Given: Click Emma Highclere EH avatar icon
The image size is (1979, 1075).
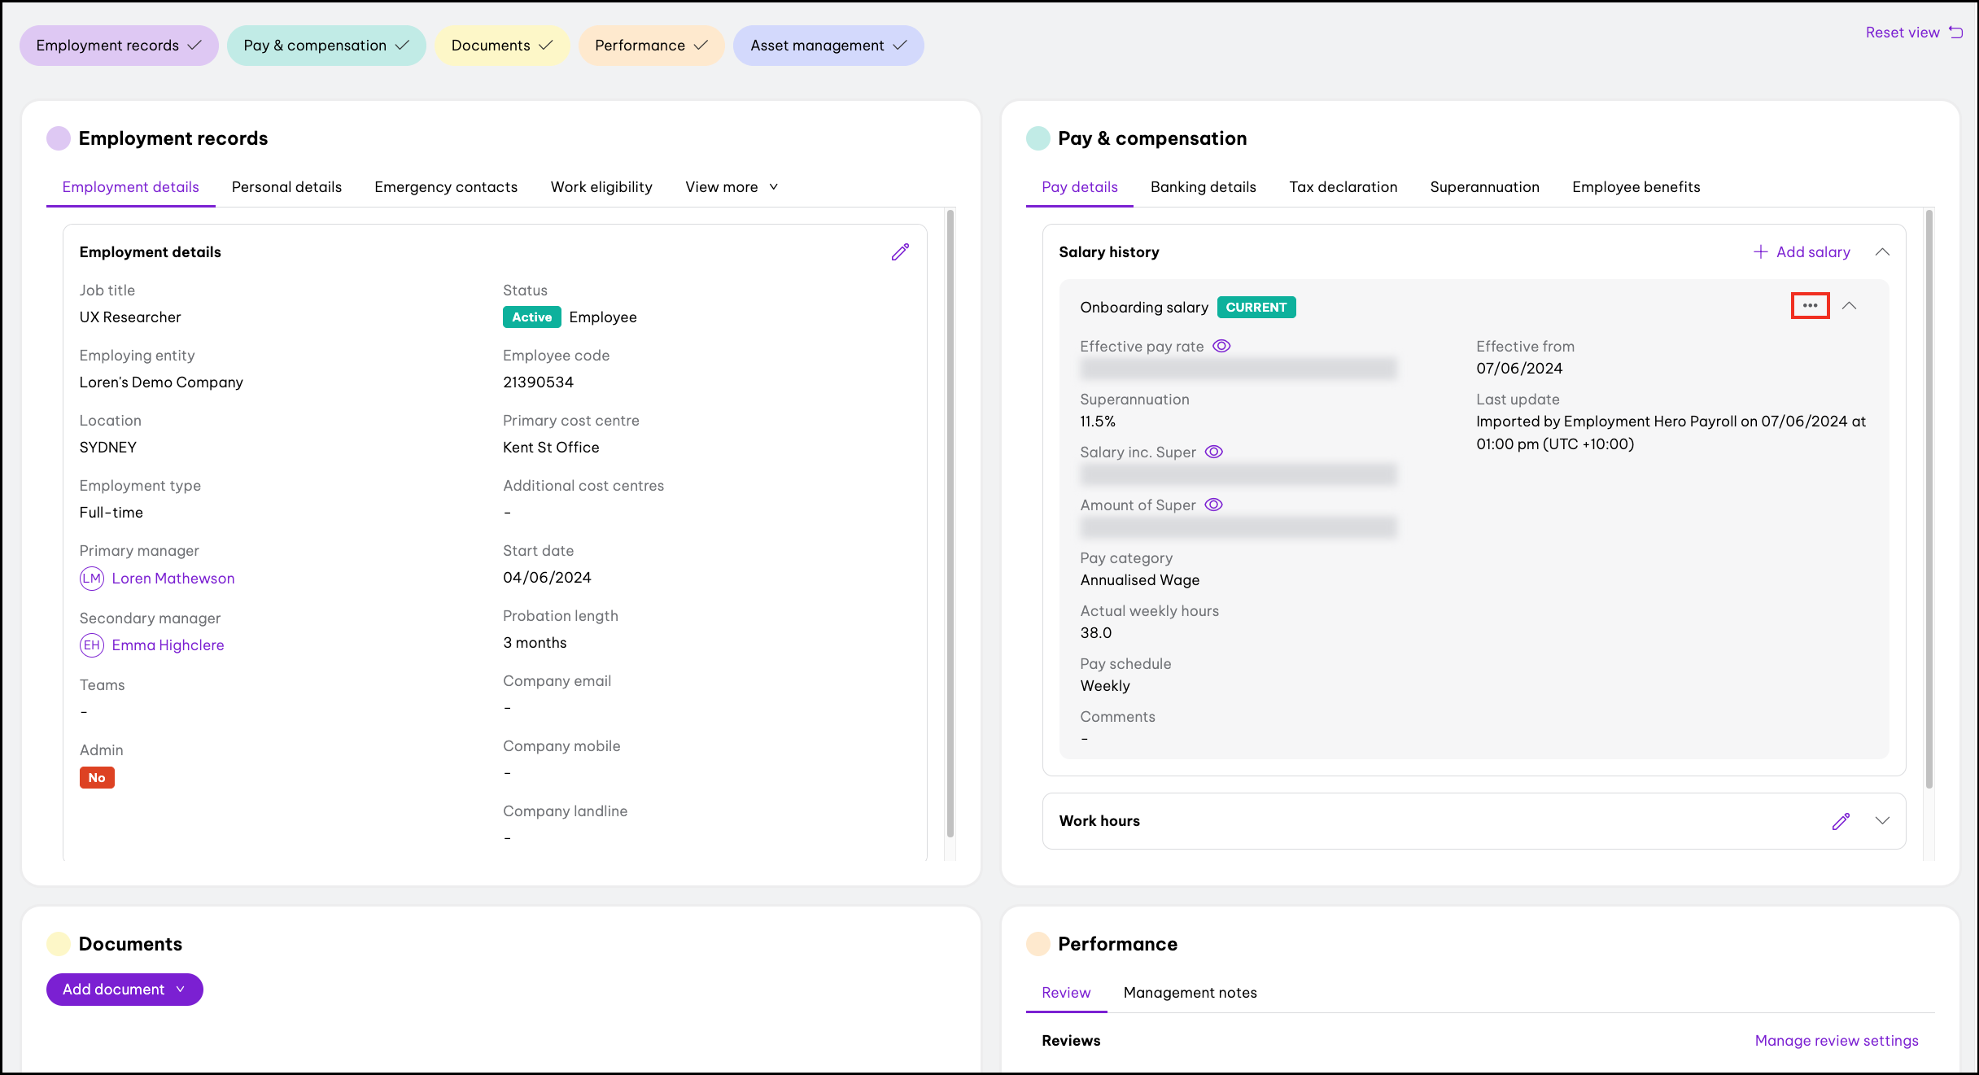Looking at the screenshot, I should point(92,645).
